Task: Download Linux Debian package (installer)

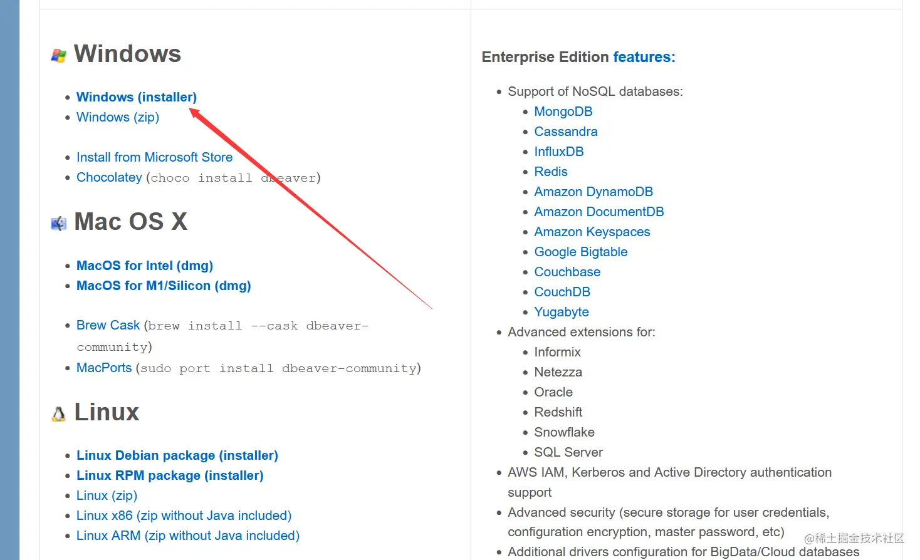Action: tap(177, 455)
